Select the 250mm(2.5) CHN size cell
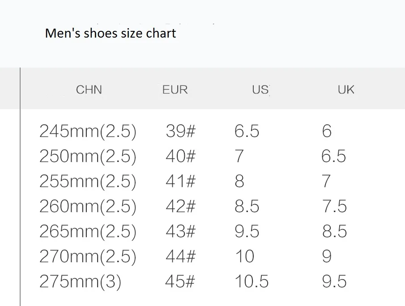405x306 pixels. [88, 157]
